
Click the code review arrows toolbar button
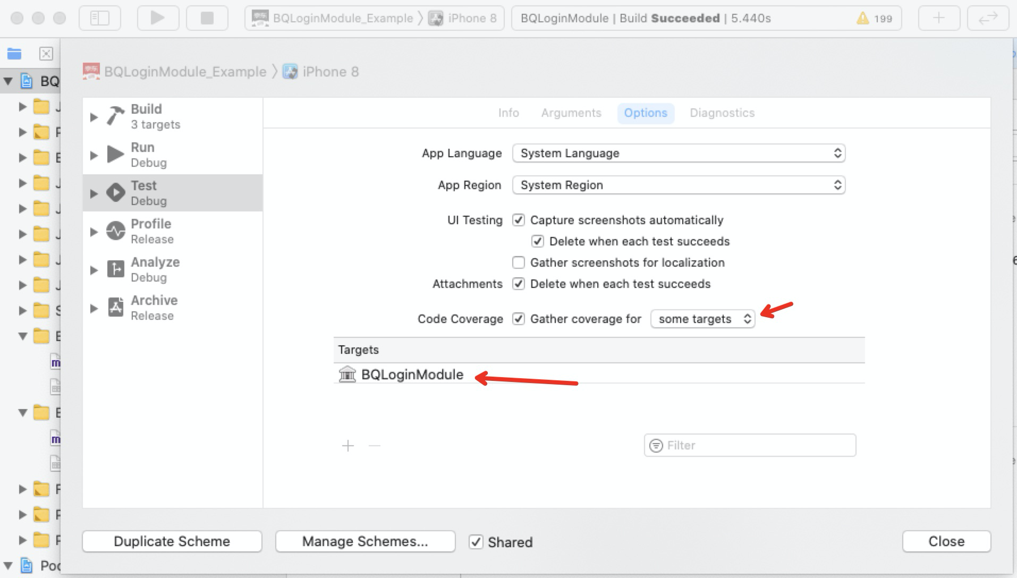pyautogui.click(x=988, y=18)
